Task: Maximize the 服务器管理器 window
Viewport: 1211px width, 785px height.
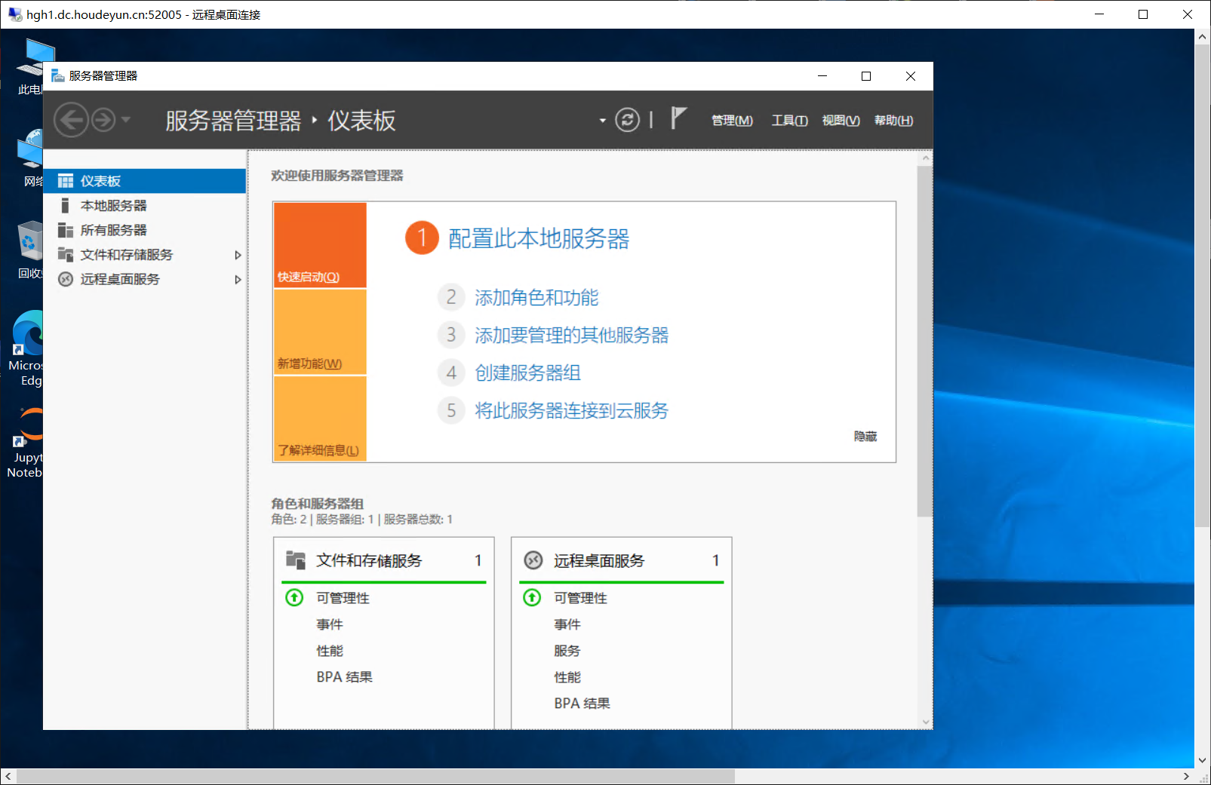Action: 866,76
